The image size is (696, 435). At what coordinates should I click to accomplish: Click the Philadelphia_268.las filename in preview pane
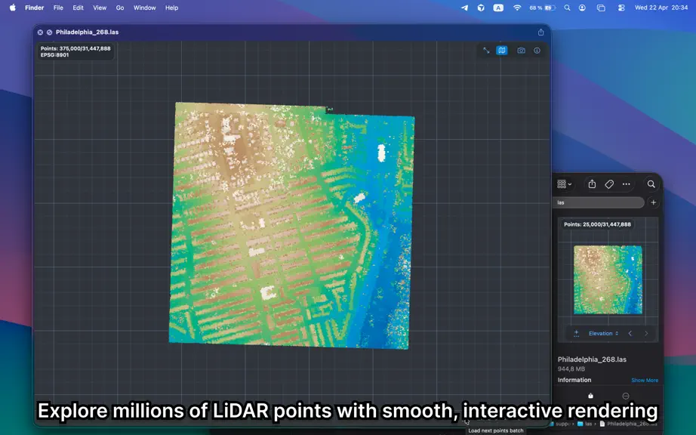click(592, 359)
